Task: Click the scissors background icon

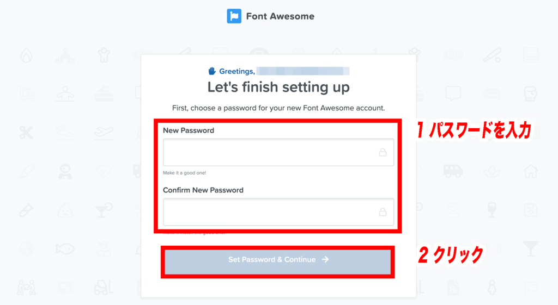Action: pyautogui.click(x=26, y=133)
